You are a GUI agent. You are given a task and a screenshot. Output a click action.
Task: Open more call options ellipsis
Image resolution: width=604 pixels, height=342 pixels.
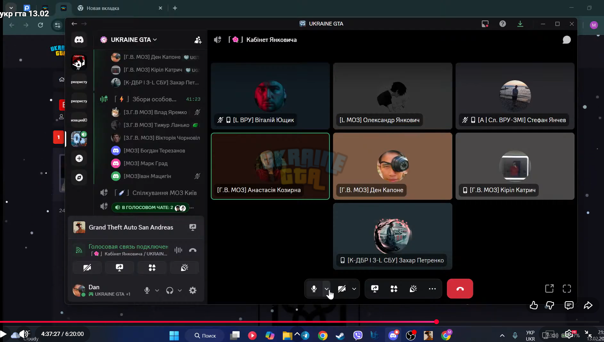point(432,289)
